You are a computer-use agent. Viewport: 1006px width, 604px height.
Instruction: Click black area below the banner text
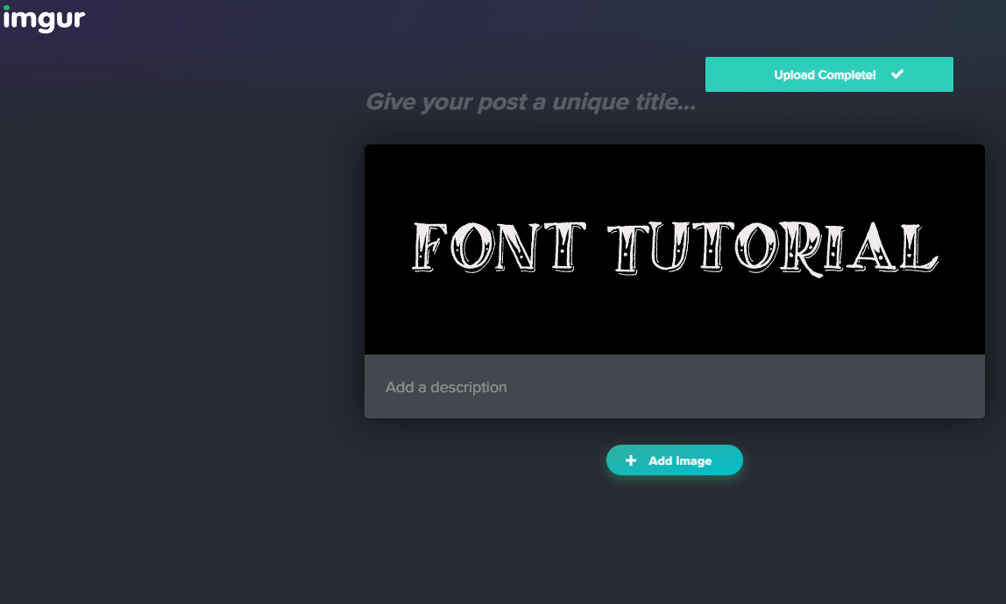(674, 318)
